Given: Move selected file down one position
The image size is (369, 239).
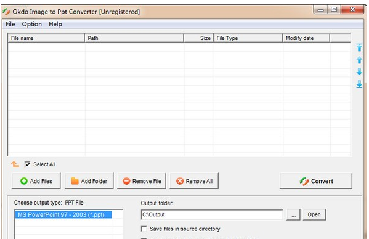Looking at the screenshot, I should pyautogui.click(x=359, y=71).
